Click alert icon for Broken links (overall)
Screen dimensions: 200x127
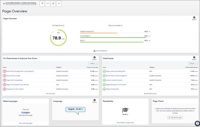[x=4, y=76]
